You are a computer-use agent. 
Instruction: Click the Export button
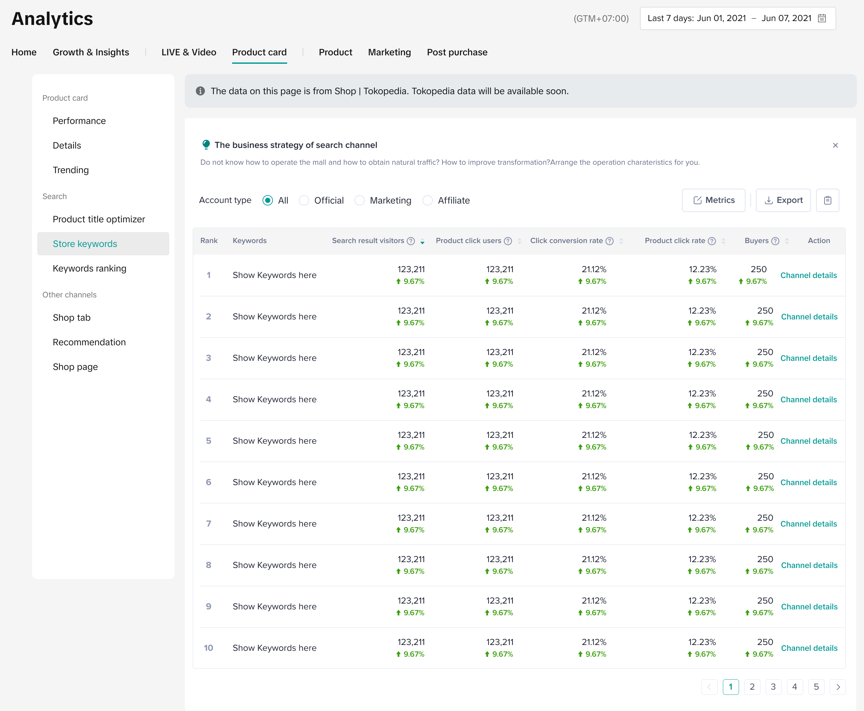(x=783, y=200)
